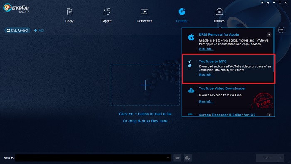Click the utilities list scrollbar

274,50
